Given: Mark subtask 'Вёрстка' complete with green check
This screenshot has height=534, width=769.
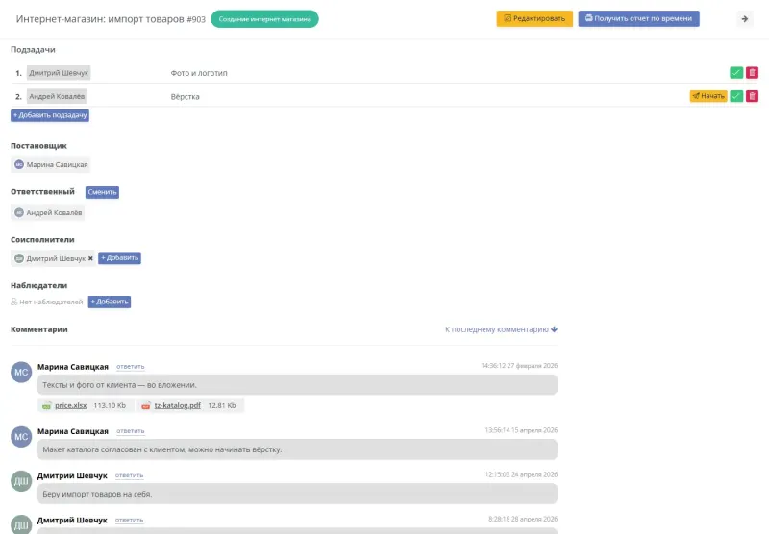Looking at the screenshot, I should pos(736,96).
